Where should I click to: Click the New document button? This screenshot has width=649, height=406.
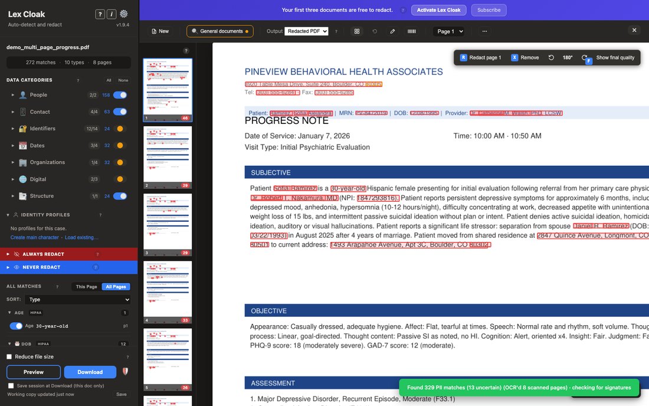tap(160, 31)
